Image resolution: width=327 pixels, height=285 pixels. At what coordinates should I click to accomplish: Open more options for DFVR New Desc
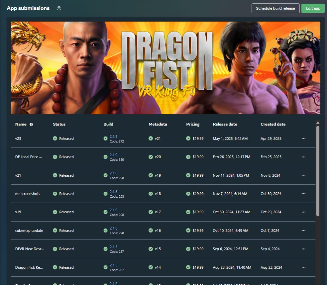coord(303,249)
